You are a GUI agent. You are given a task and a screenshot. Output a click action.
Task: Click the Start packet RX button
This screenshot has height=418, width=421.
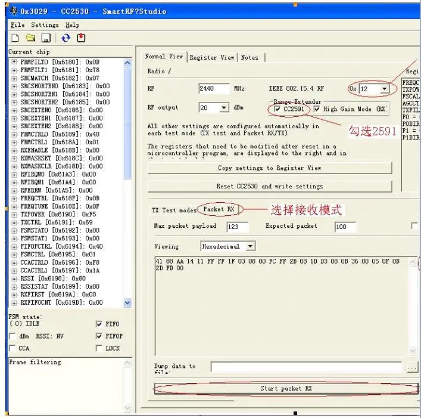coord(286,388)
